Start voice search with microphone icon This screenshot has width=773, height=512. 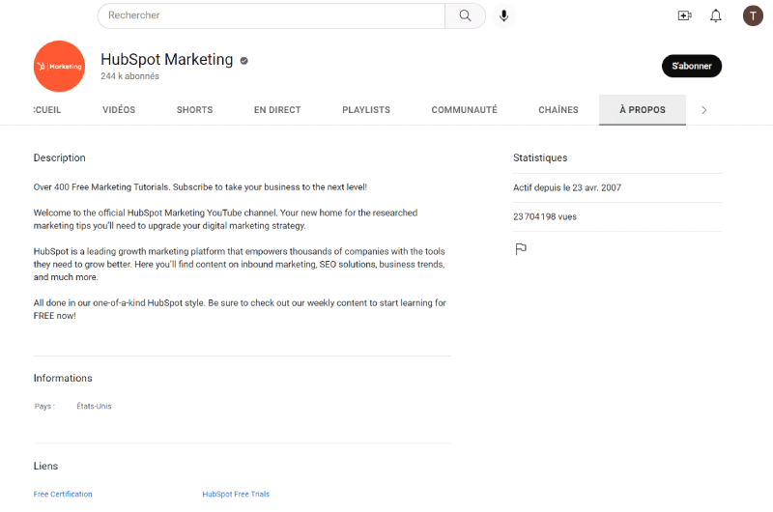503,15
